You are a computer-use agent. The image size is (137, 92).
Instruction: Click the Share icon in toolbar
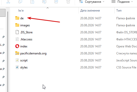coord(56,2)
